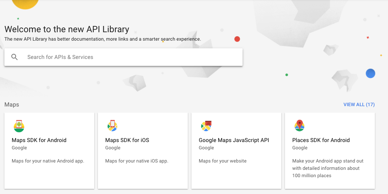Focus the Search for APIs & Services field
Image resolution: width=388 pixels, height=194 pixels.
[x=123, y=57]
